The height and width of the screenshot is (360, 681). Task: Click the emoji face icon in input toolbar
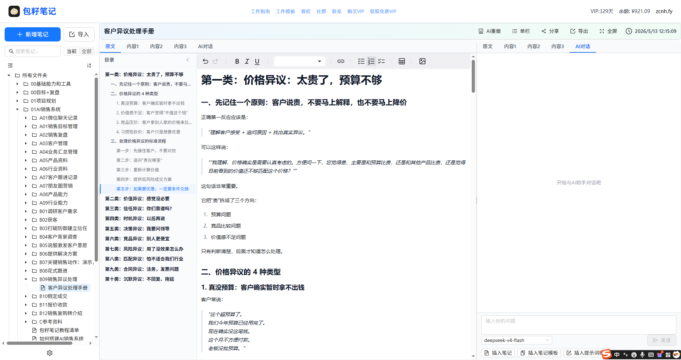click(x=634, y=355)
